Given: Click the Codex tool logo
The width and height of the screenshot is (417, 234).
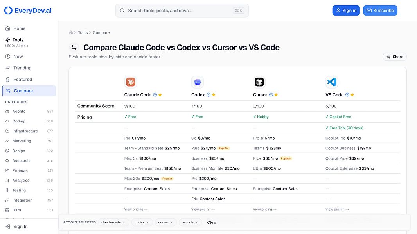Looking at the screenshot, I should (x=197, y=82).
